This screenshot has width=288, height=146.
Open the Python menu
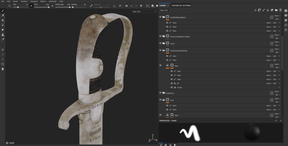[x=43, y=1]
